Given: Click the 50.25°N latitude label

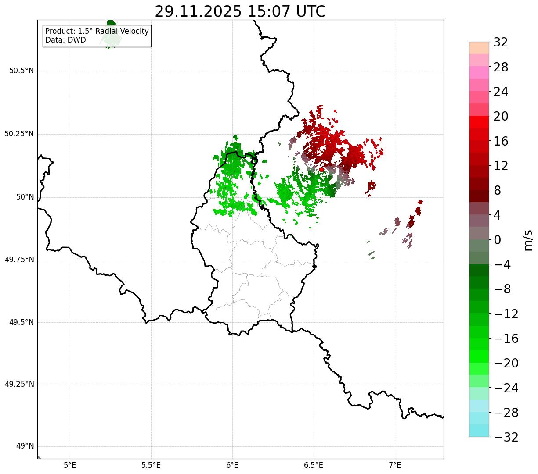Looking at the screenshot, I should 19,134.
